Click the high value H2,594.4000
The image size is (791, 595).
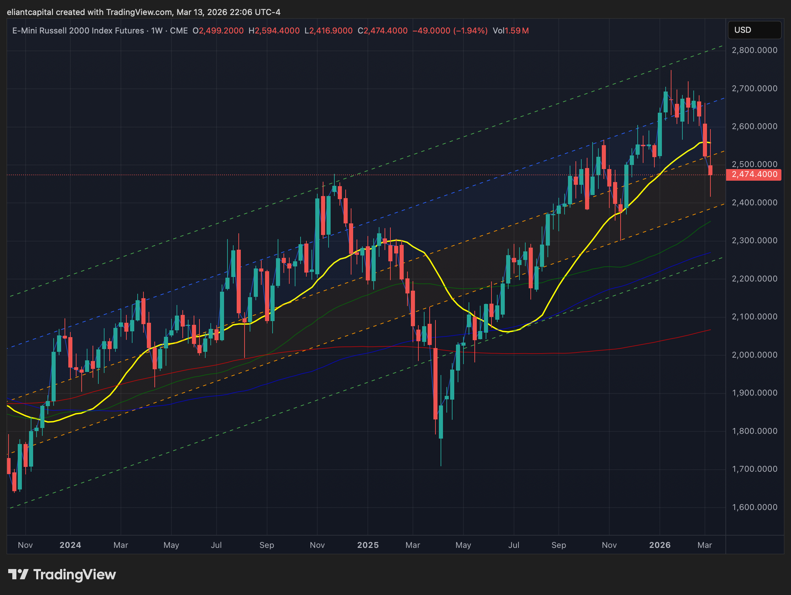point(274,31)
